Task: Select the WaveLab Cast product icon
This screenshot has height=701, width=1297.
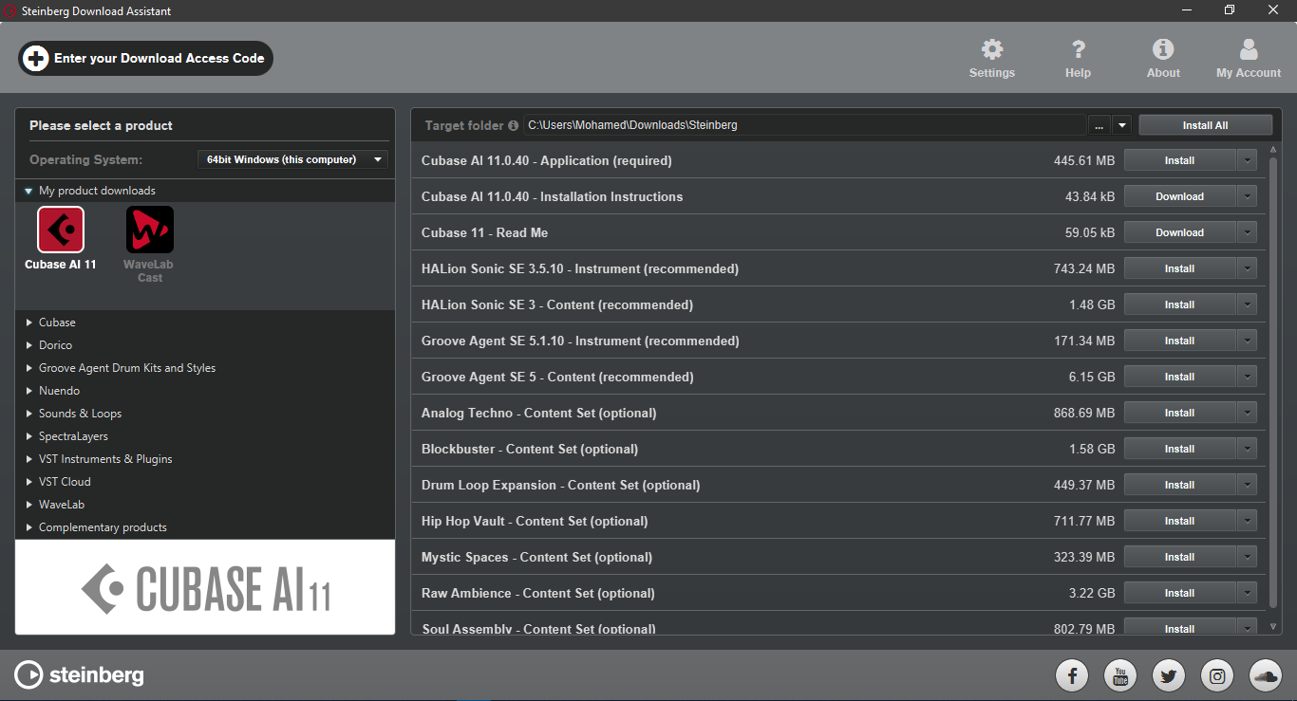Action: (x=150, y=230)
